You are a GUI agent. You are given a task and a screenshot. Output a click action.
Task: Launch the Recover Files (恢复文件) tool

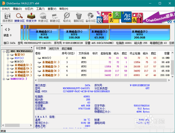[31, 17]
